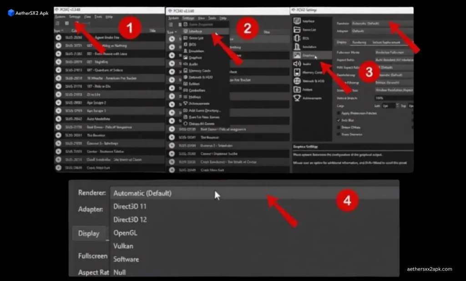Screen dimensions: 466x281
Task: Click Title column header in step 1 window
Action: click(152, 30)
